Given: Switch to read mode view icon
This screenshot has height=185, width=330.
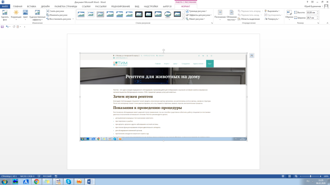Looking at the screenshot, I should [x=283, y=176].
